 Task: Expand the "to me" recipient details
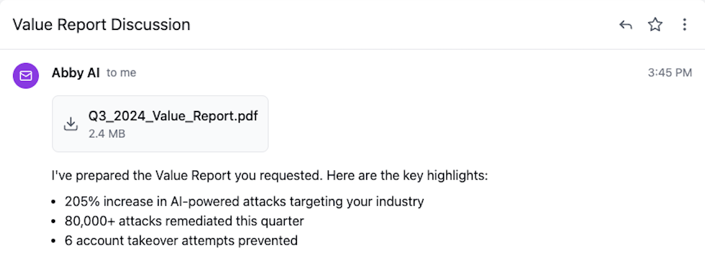[x=121, y=73]
